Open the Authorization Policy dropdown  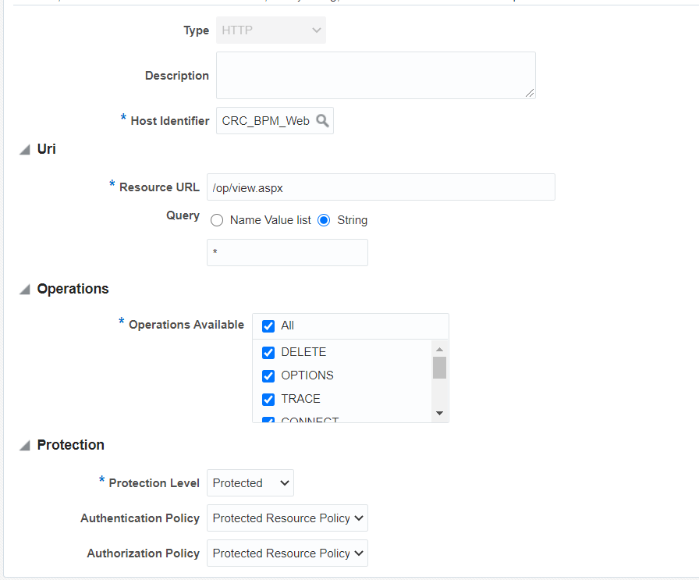(287, 553)
